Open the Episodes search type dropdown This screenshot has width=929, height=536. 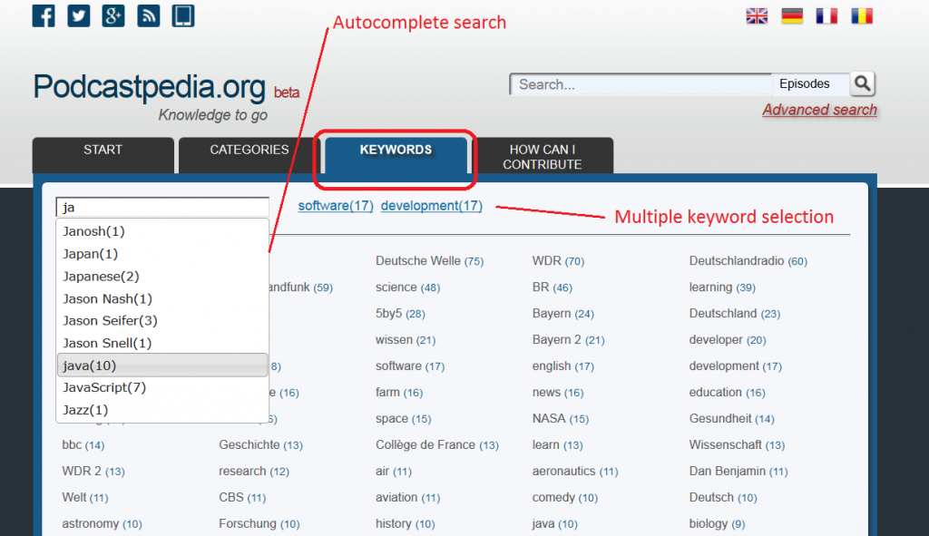coord(809,84)
